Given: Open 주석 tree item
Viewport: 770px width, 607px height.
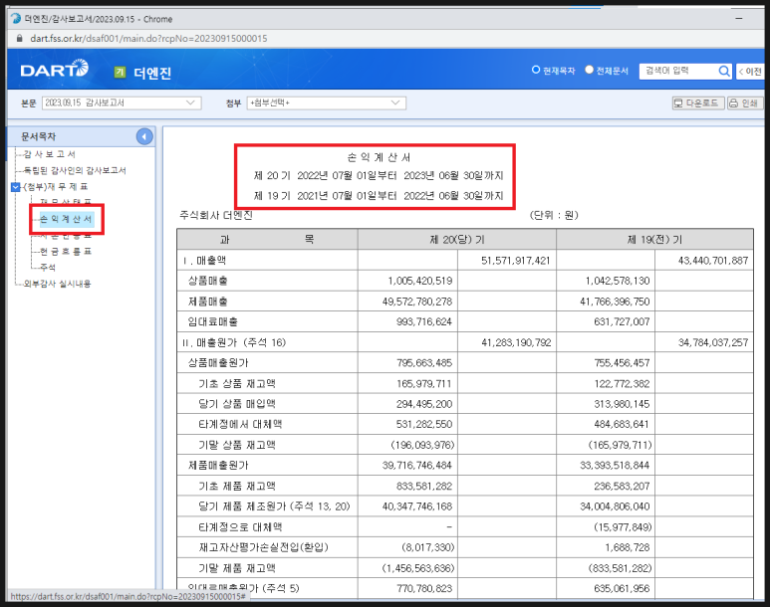Looking at the screenshot, I should coord(48,268).
